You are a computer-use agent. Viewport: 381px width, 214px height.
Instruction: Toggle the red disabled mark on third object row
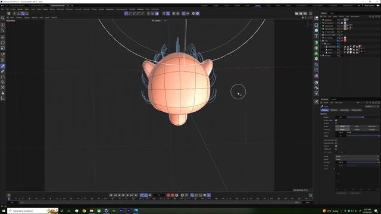point(342,26)
